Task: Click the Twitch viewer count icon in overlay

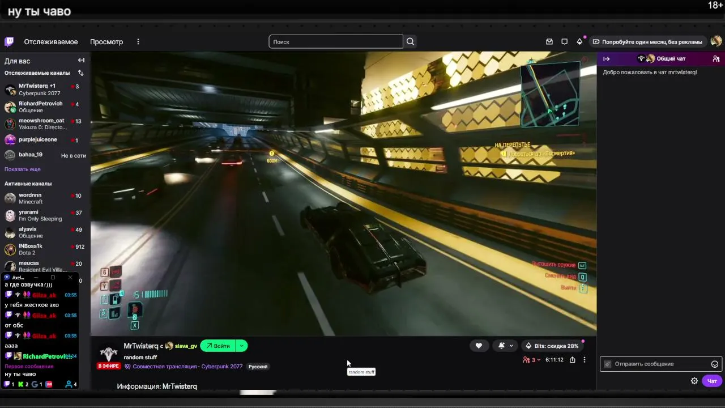Action: (8, 384)
